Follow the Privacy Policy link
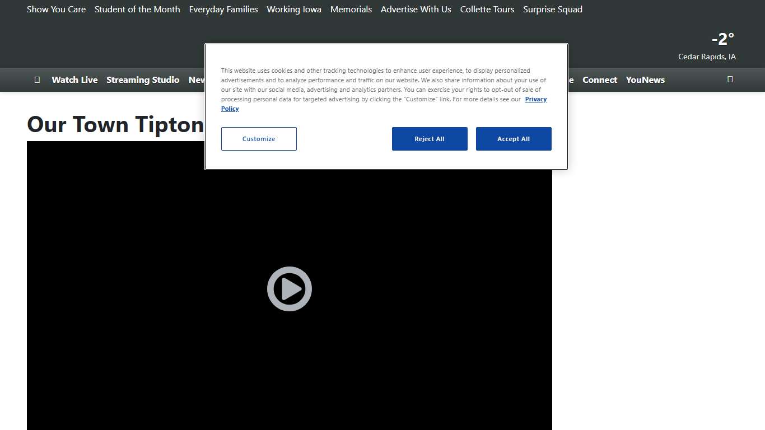Screen dimensions: 765x430 [x=535, y=99]
